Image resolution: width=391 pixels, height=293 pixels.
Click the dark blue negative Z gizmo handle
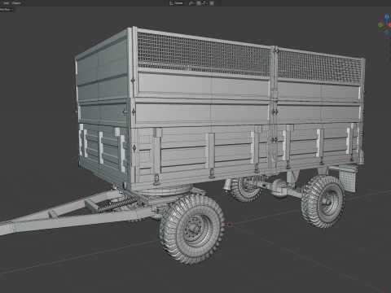pyautogui.click(x=387, y=32)
